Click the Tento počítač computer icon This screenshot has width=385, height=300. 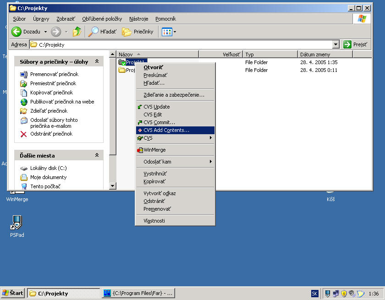pos(24,186)
